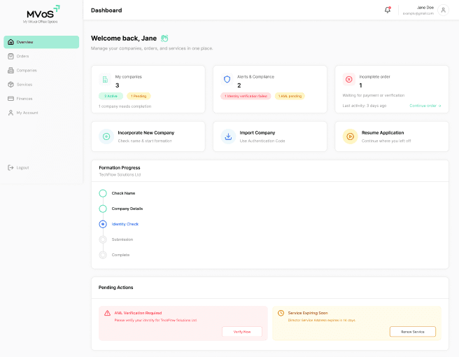The image size is (459, 357).
Task: Click the Alerts & Compliance shield icon
Action: (227, 79)
